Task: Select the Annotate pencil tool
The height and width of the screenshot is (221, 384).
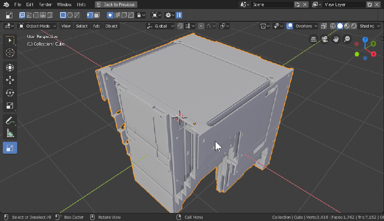Action: point(10,121)
